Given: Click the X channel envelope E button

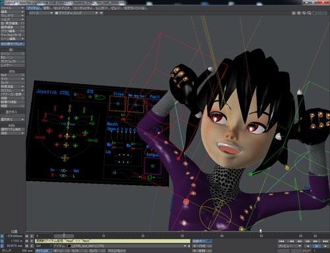Looking at the screenshot, I should 32,237.
